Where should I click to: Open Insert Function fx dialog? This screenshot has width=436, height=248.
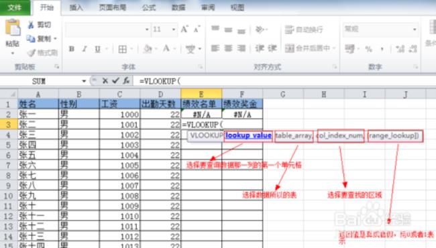click(x=126, y=81)
